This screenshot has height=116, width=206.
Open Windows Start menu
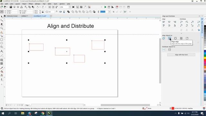3,113
